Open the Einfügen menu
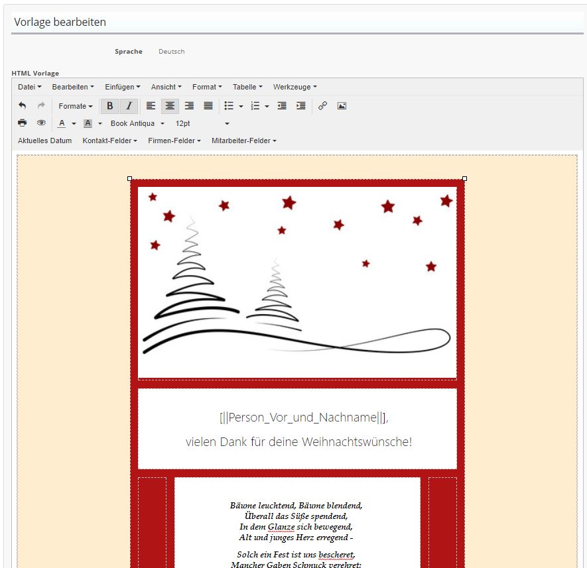587x568 pixels. coord(123,87)
